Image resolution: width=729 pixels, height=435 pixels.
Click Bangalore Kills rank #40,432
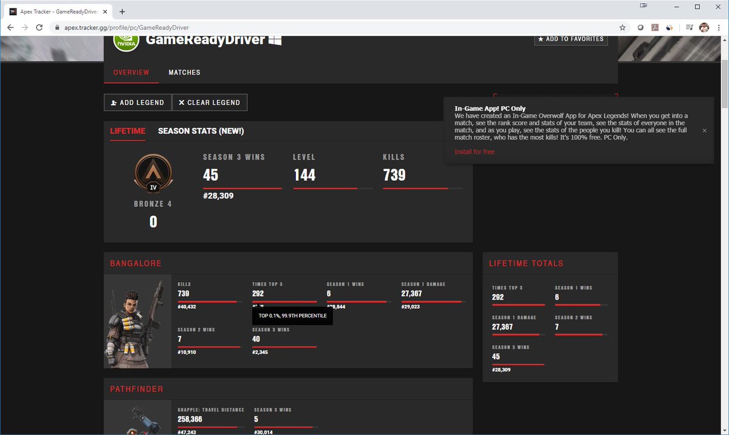[188, 307]
